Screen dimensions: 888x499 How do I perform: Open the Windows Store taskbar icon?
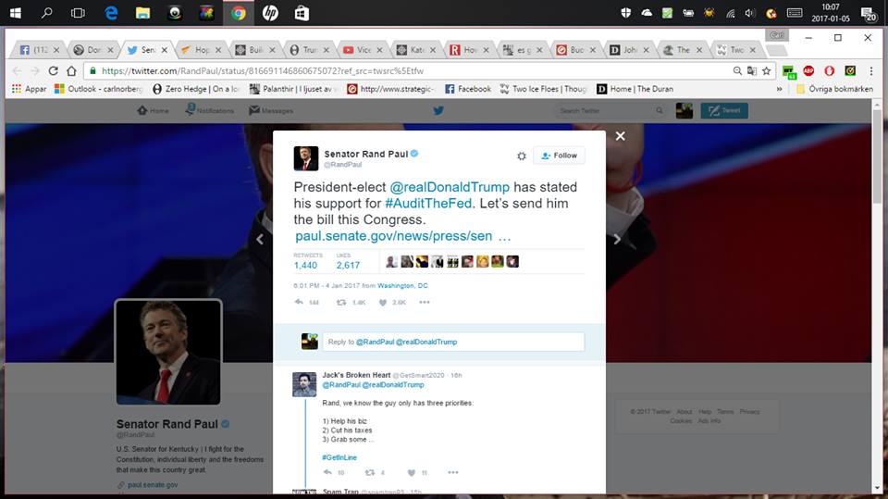[302, 13]
